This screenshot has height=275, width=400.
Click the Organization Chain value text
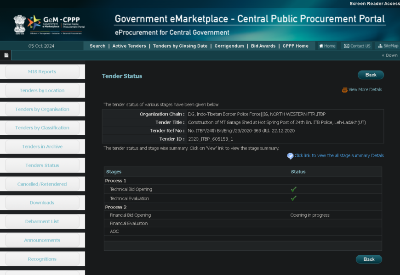pyautogui.click(x=257, y=114)
